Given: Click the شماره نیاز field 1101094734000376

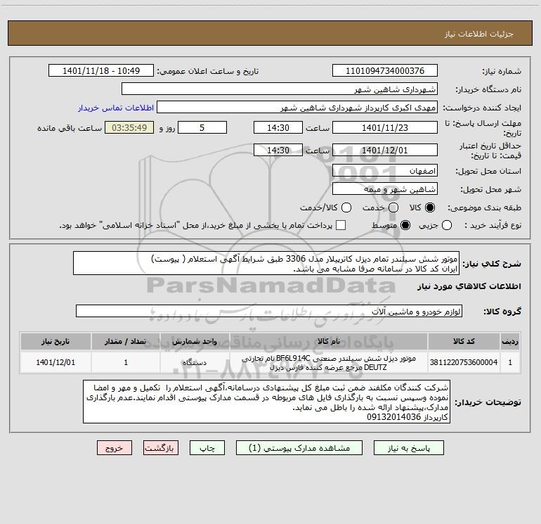Looking at the screenshot, I should [385, 70].
